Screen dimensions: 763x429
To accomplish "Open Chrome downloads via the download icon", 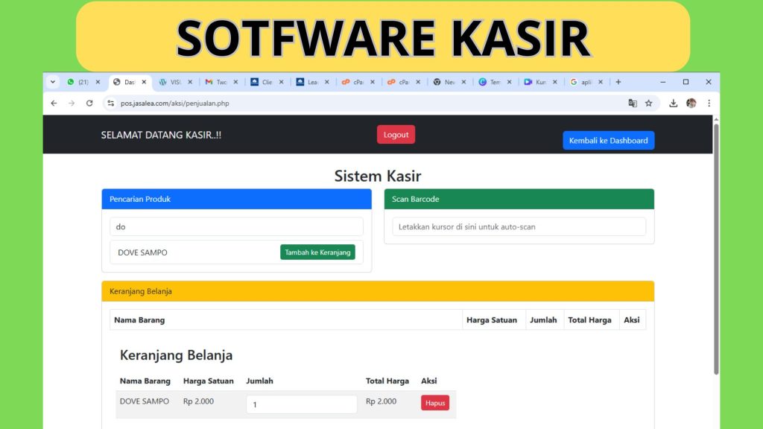I will tap(674, 104).
